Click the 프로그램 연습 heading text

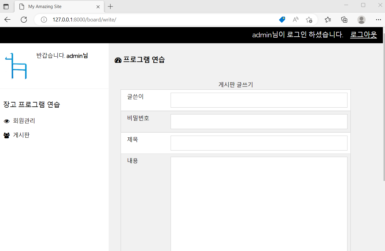click(144, 60)
